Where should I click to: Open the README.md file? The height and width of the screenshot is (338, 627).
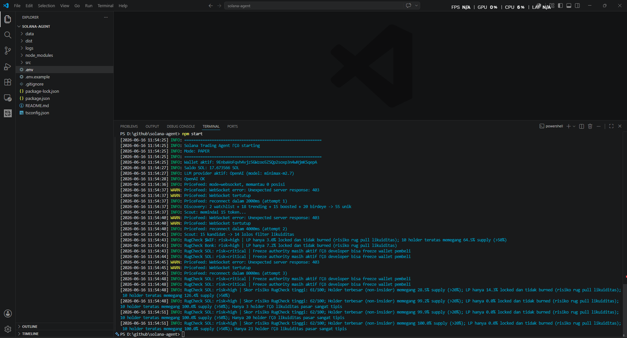[x=65, y=106]
